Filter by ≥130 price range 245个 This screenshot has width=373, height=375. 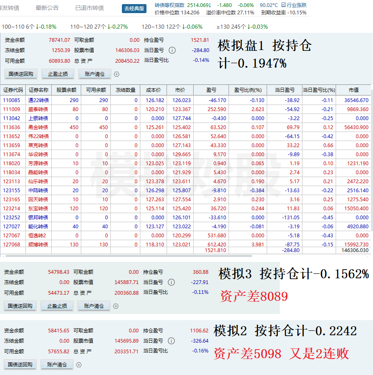242,27
